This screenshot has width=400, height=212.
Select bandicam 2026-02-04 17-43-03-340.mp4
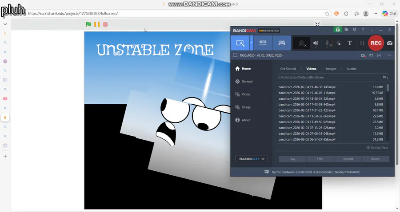tap(331, 105)
